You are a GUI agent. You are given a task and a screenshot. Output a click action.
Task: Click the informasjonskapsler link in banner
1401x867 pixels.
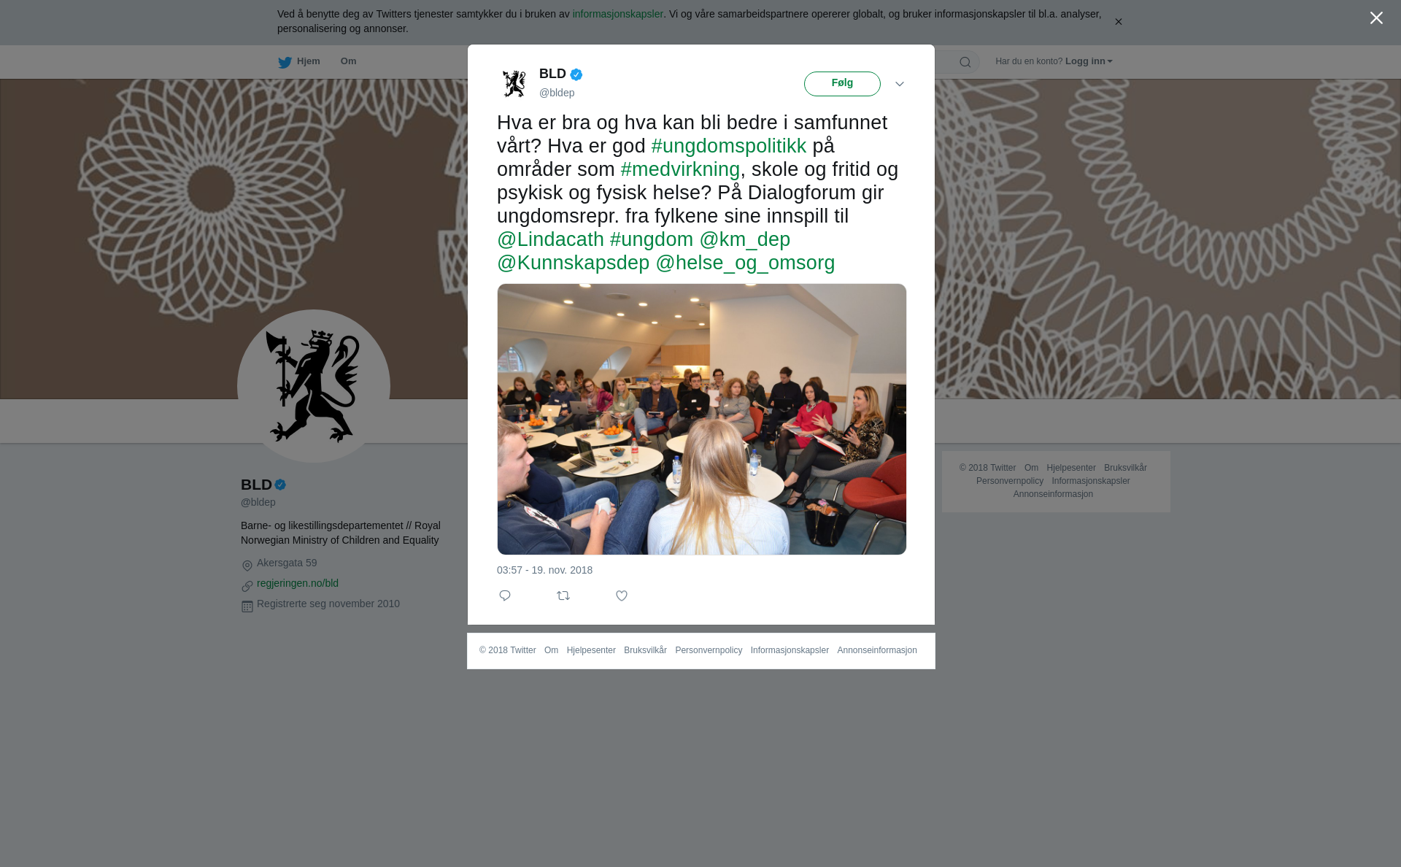617,14
